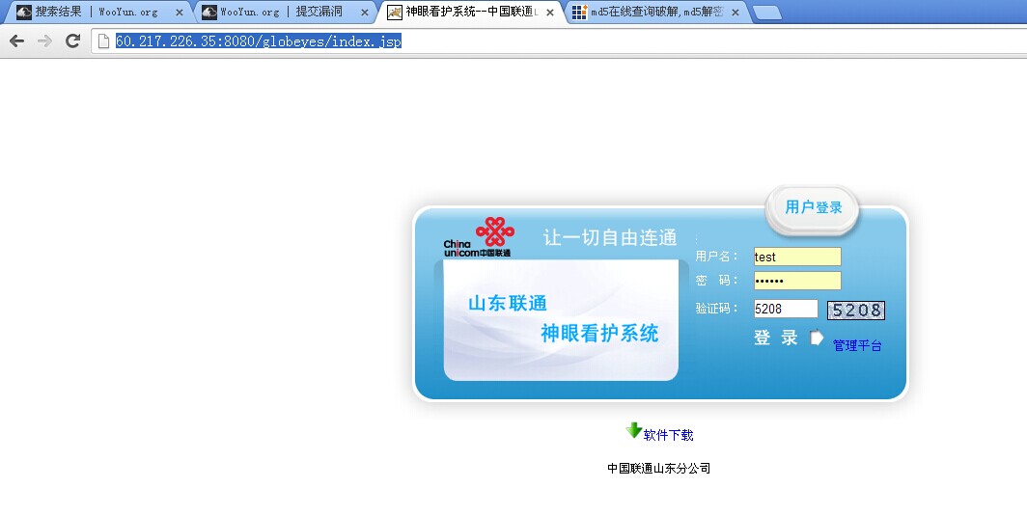Click the browser forward arrow
The width and height of the screenshot is (1027, 515).
(44, 41)
